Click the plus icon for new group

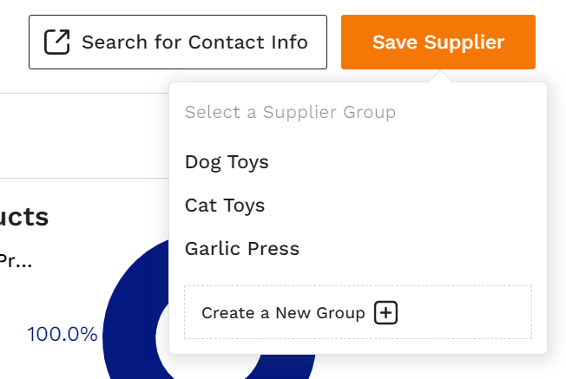click(x=385, y=312)
